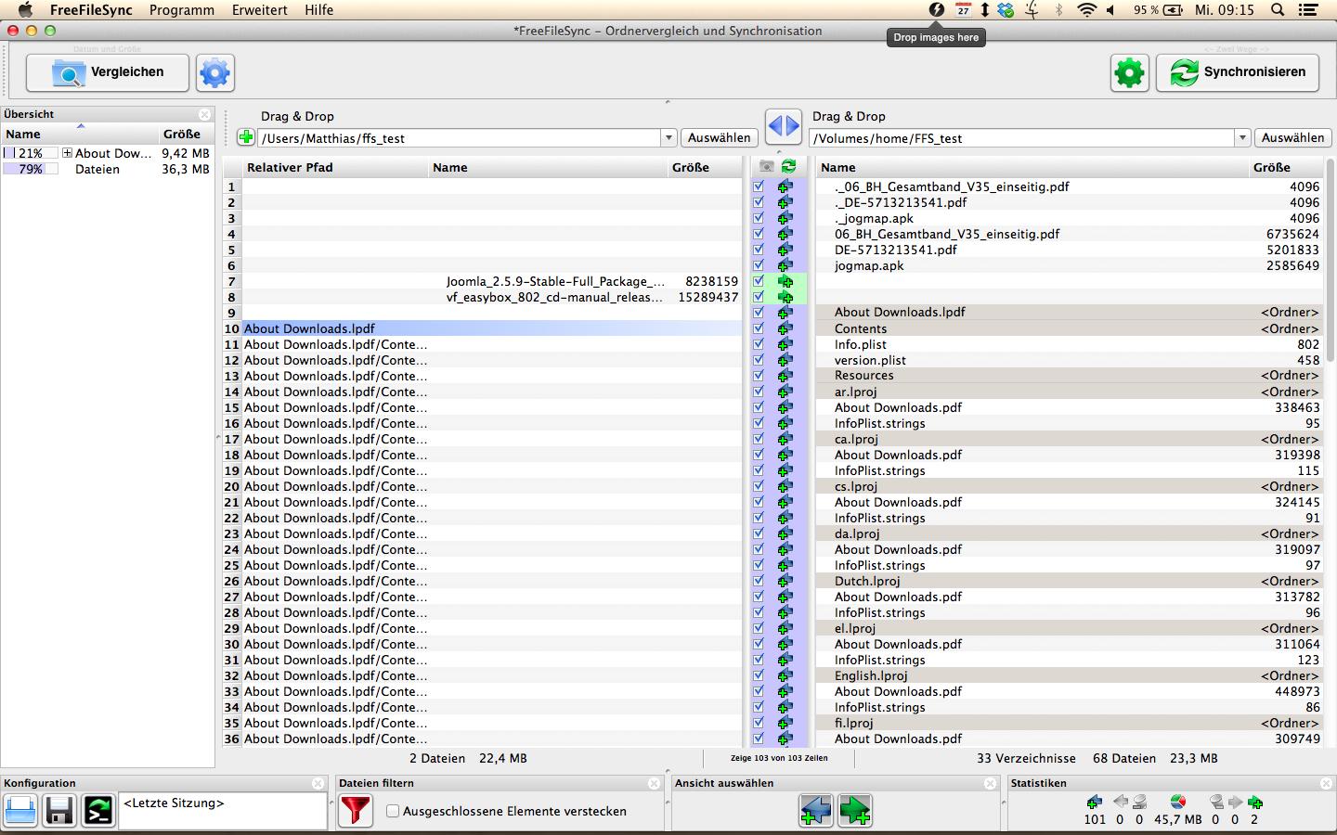Open synchronization settings green gear
This screenshot has width=1337, height=835.
click(1129, 72)
